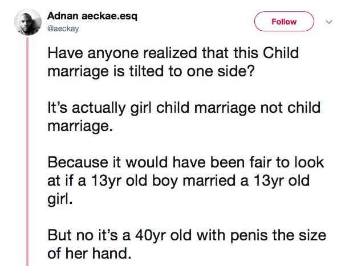Click the line 'marriage is tilted to one side?'
Screen dimensions: 341x266
(151, 71)
